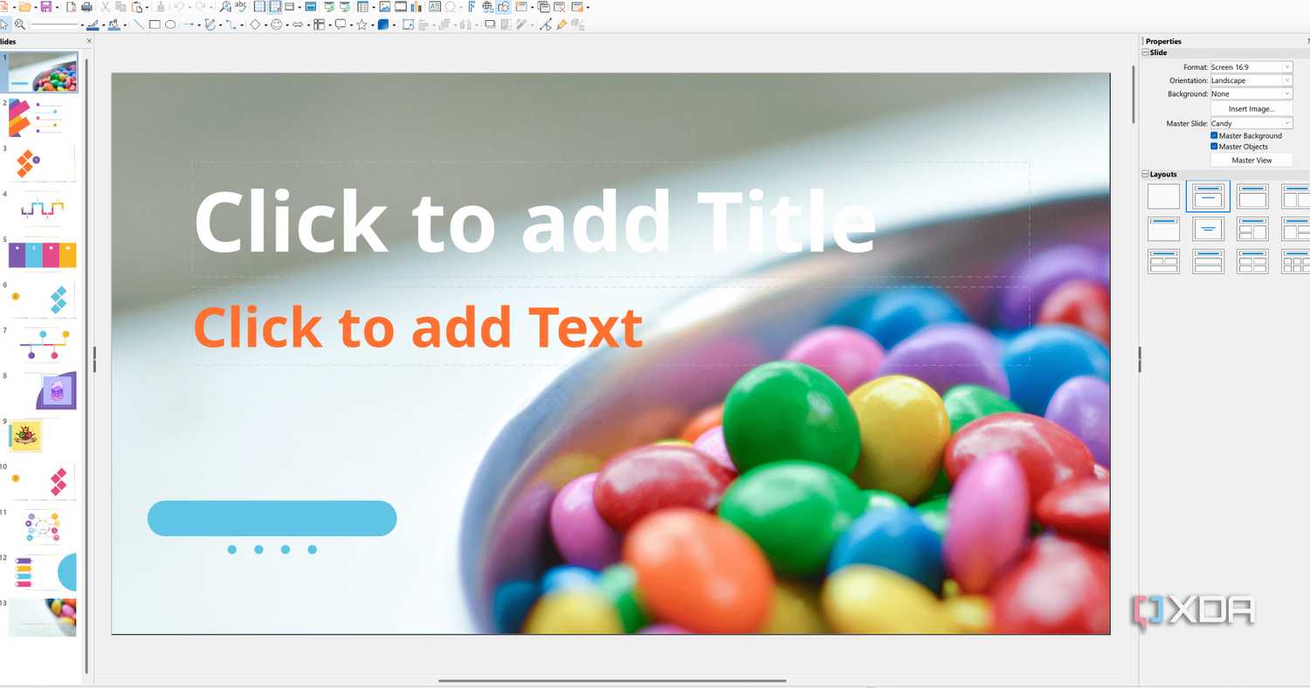The width and height of the screenshot is (1310, 688).
Task: Click the Print icon
Action: tap(86, 7)
